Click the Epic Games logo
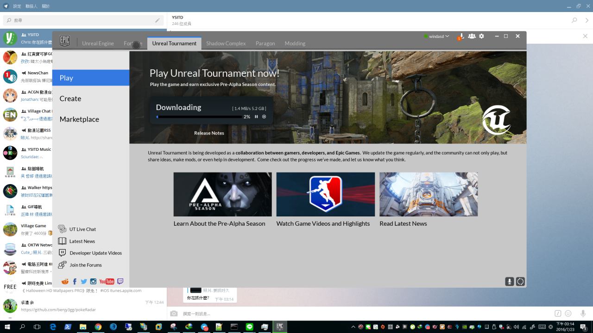The height and width of the screenshot is (333, 593). 65,42
